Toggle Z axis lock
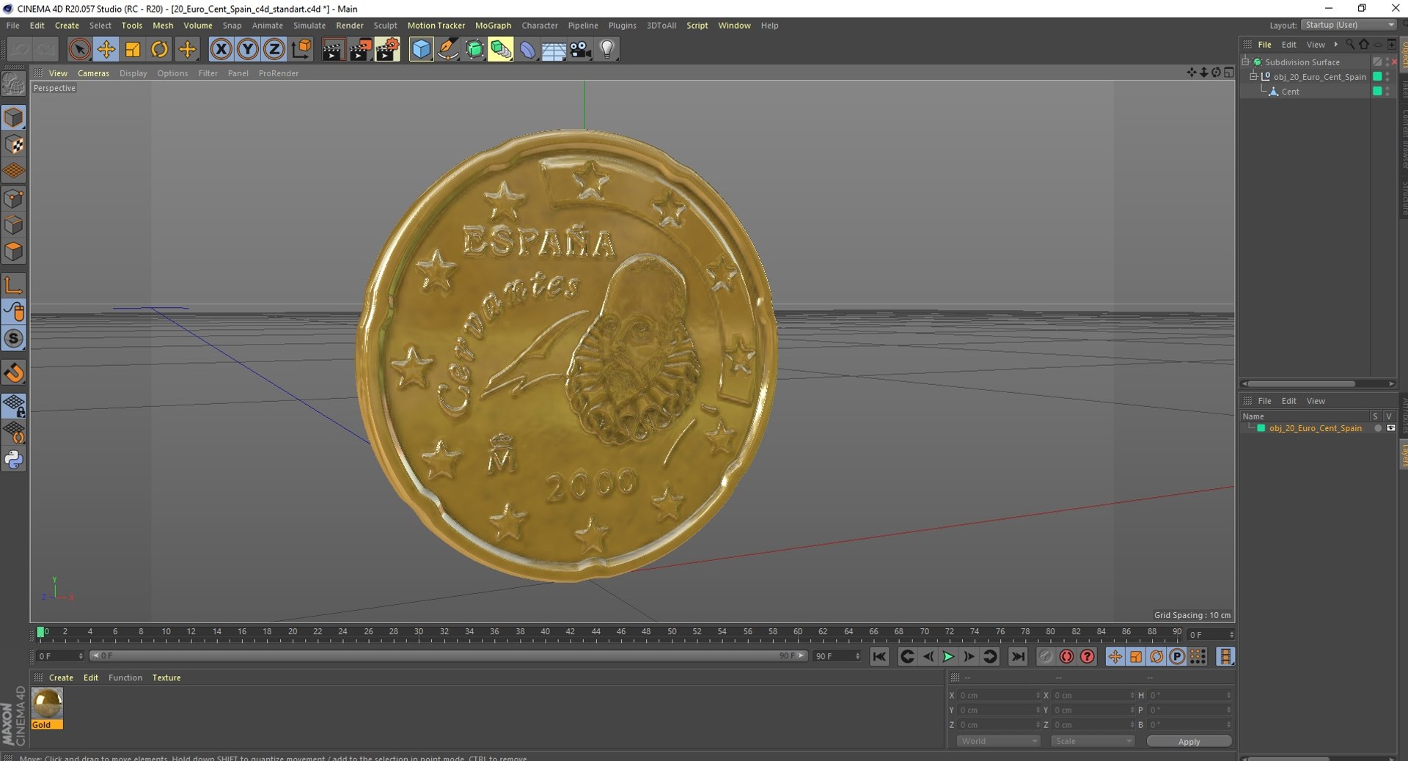The image size is (1408, 761). click(x=274, y=49)
